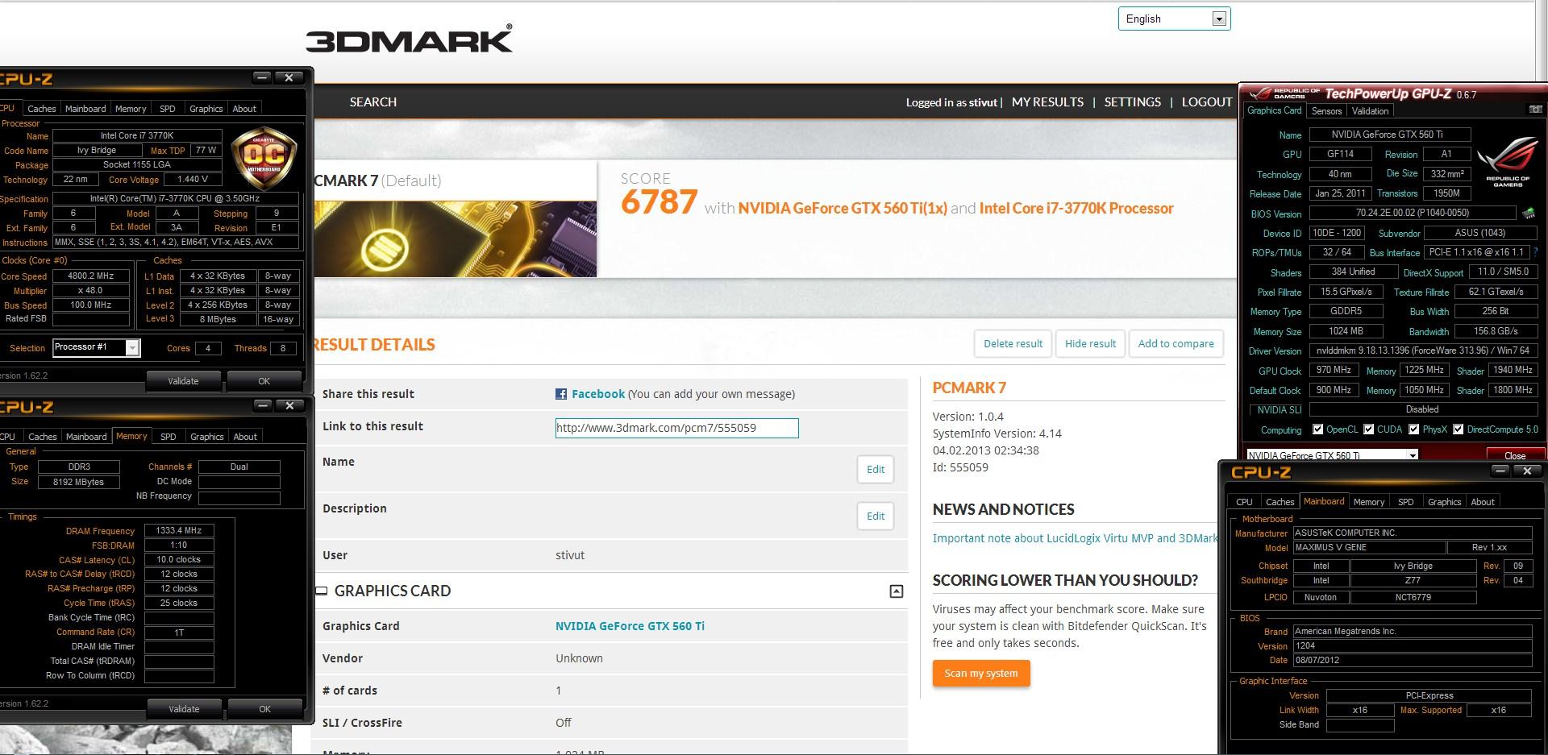Open the GPU selector dropdown in GPU-Z
The image size is (1548, 755).
click(x=1332, y=455)
